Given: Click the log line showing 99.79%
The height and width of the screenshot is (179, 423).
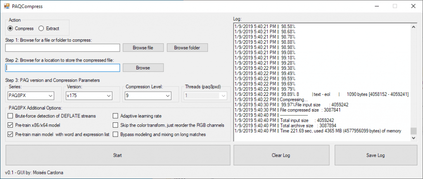Looking at the screenshot, I should [x=265, y=89].
